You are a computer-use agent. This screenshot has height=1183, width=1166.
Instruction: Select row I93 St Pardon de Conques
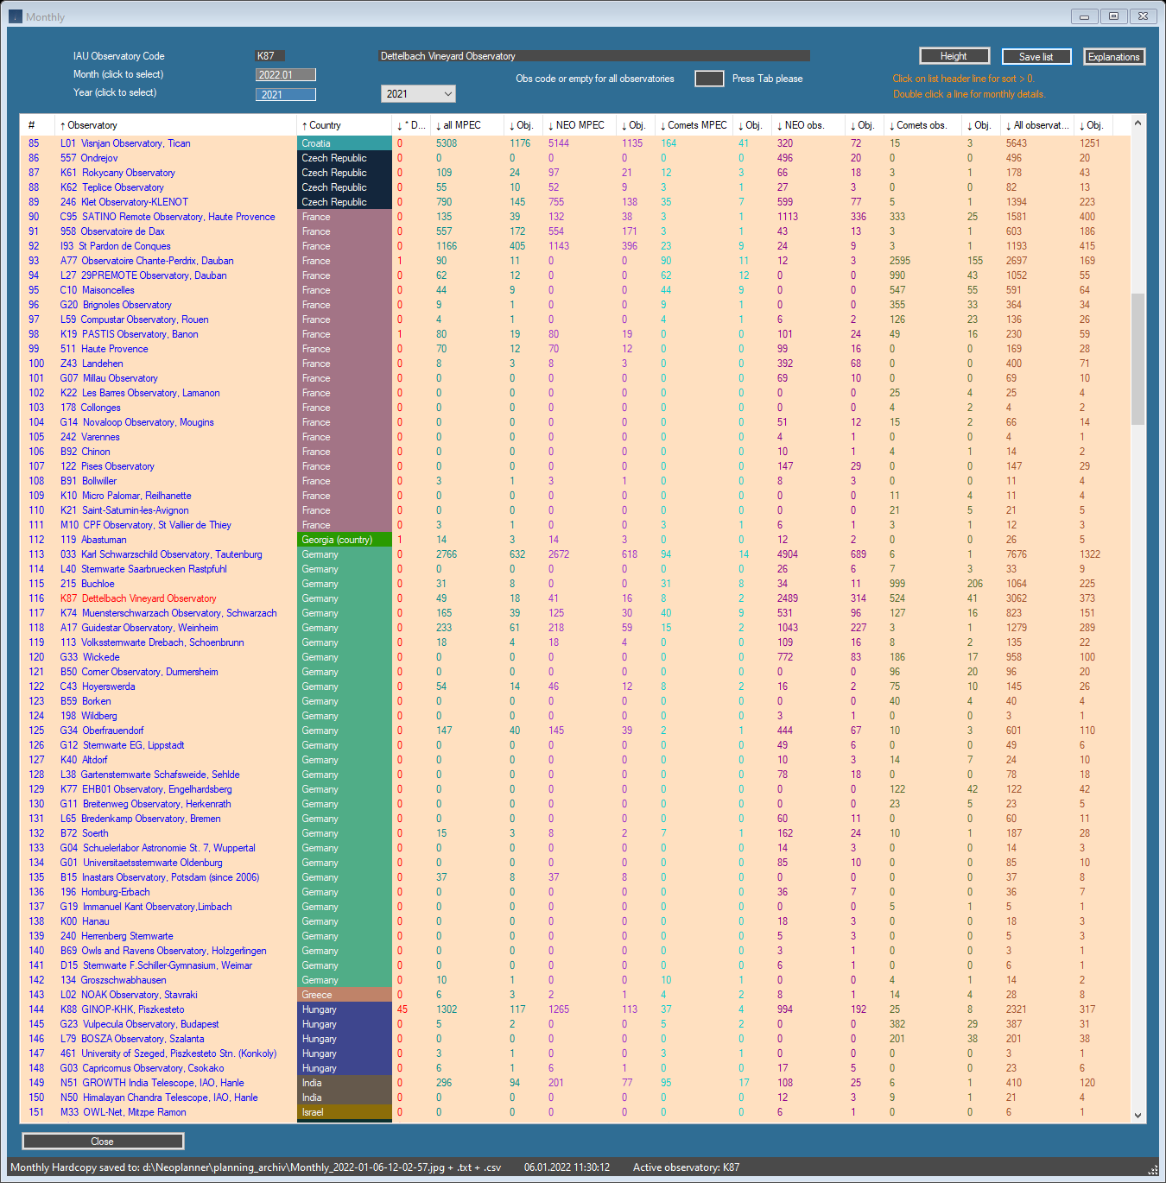[x=574, y=246]
